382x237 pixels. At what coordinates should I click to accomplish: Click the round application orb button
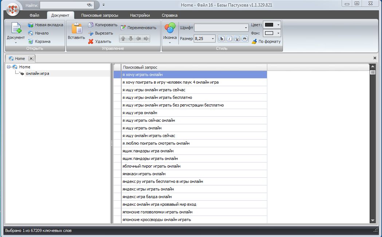(x=12, y=9)
